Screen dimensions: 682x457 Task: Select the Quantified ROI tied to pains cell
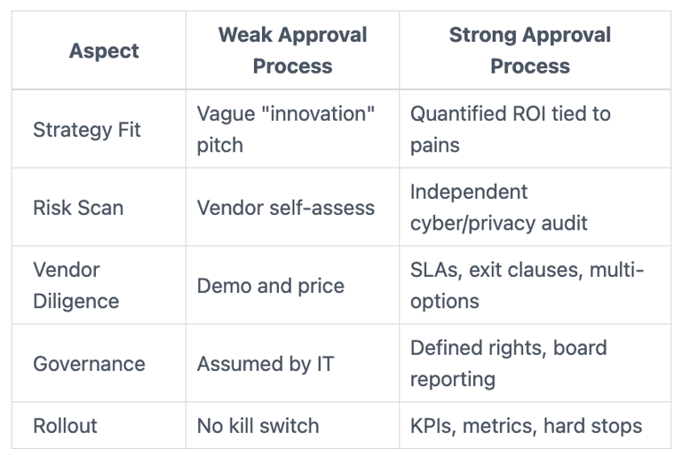click(x=510, y=130)
